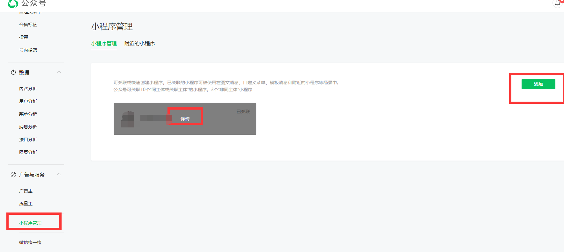The height and width of the screenshot is (252, 564).
Task: Go to 内容分析 in the sidebar
Action: click(28, 89)
